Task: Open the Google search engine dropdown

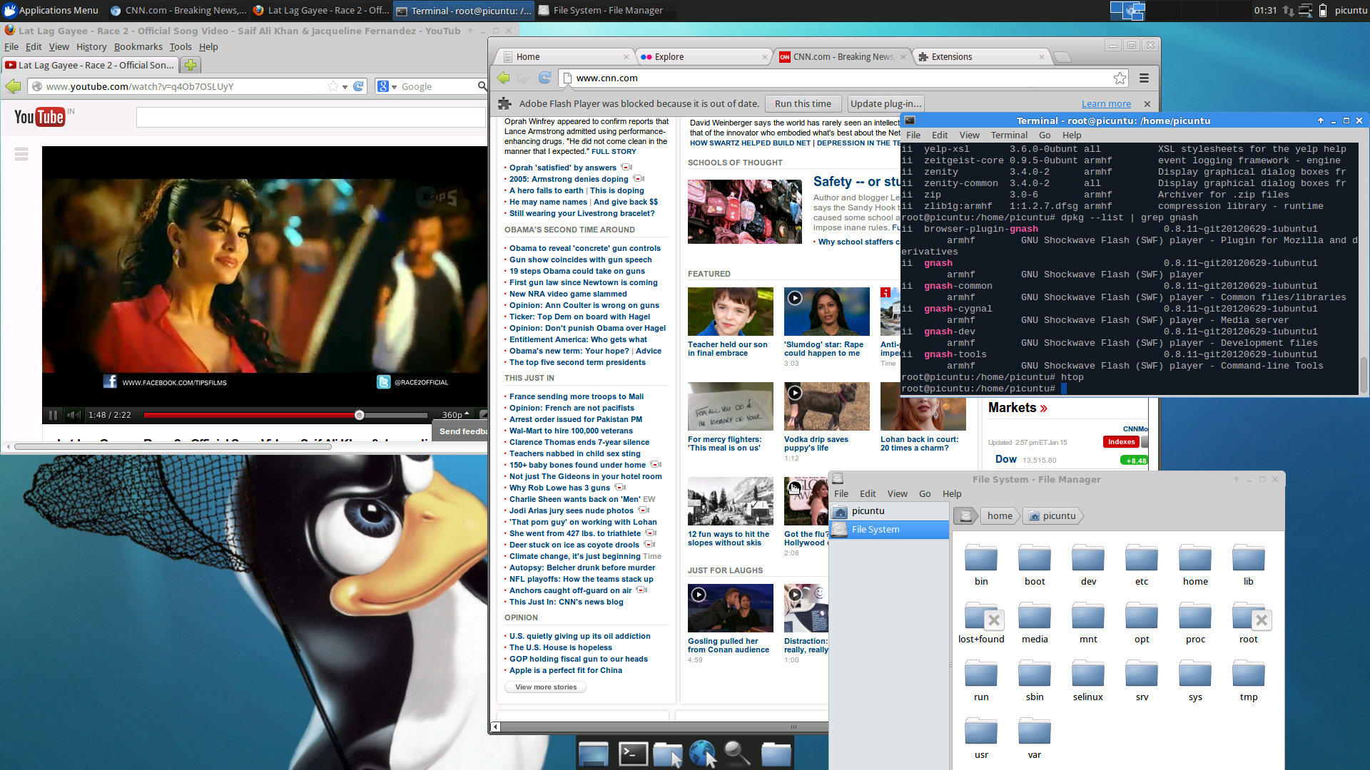Action: pyautogui.click(x=387, y=86)
